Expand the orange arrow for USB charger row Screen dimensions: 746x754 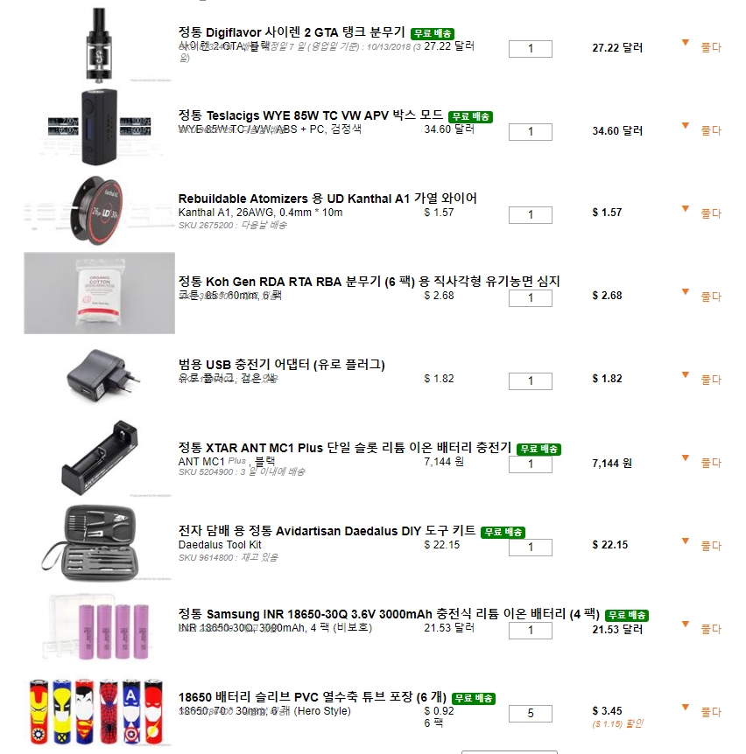(686, 375)
